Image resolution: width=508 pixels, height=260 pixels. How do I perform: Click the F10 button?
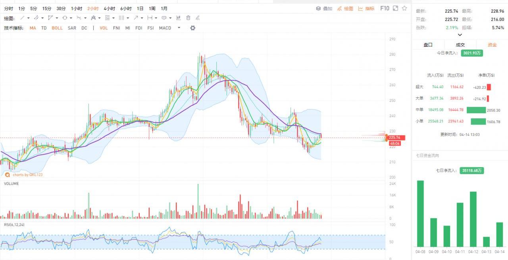click(x=385, y=8)
